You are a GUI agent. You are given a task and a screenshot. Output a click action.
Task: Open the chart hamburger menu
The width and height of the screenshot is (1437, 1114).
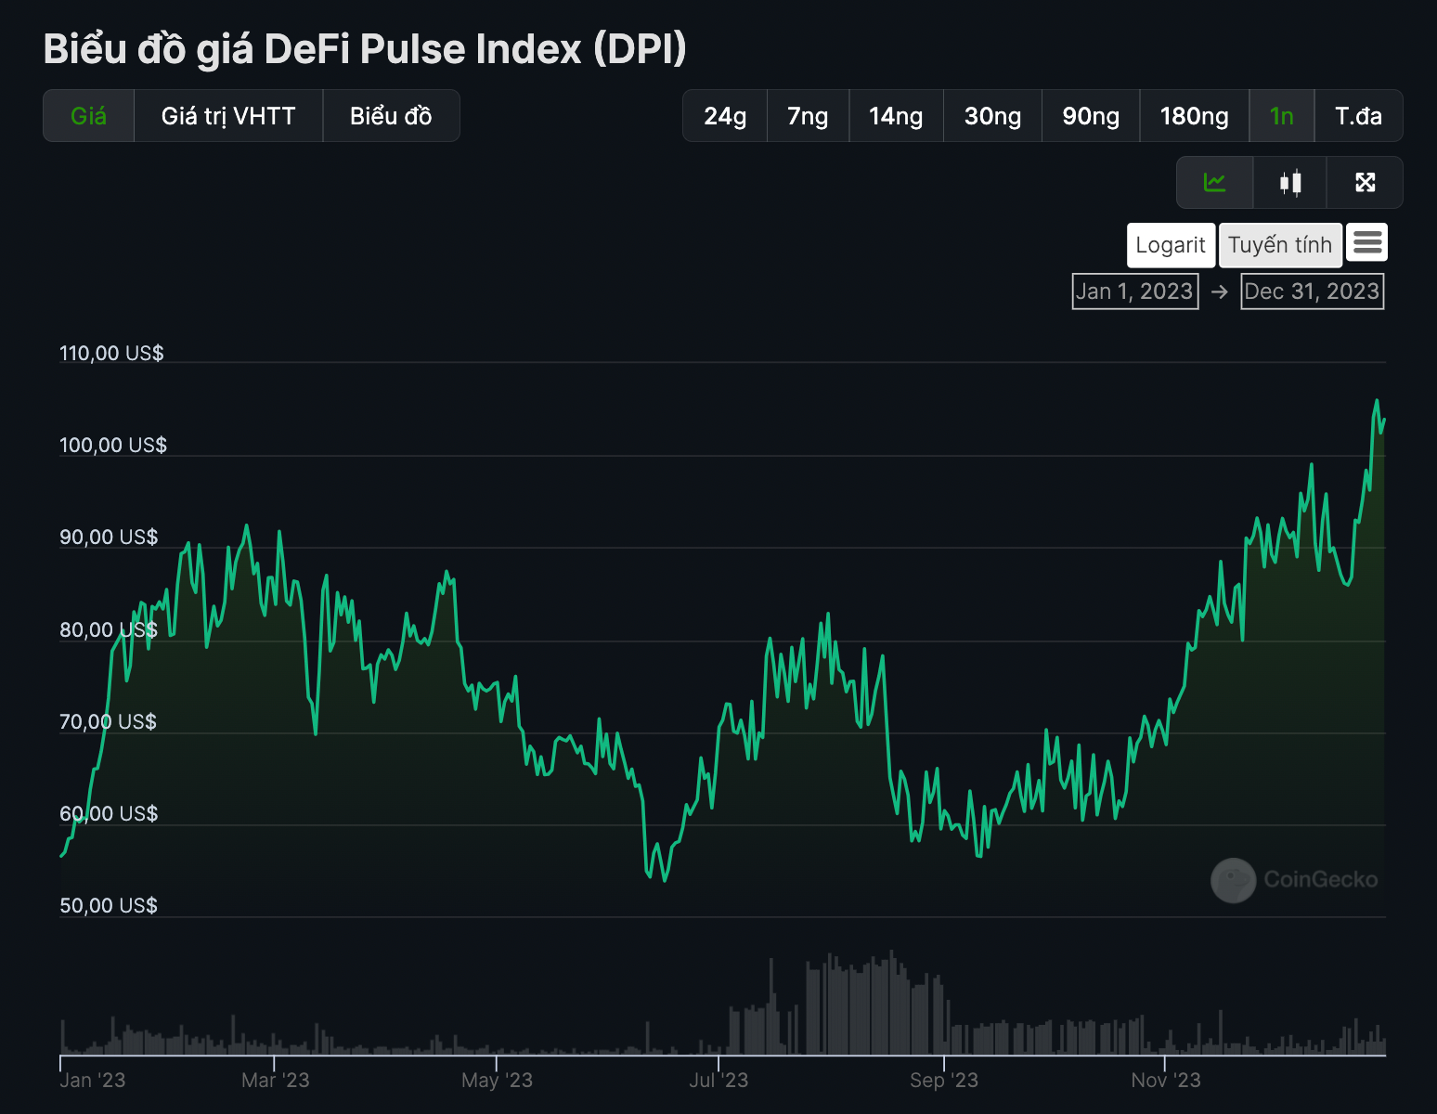click(1367, 243)
